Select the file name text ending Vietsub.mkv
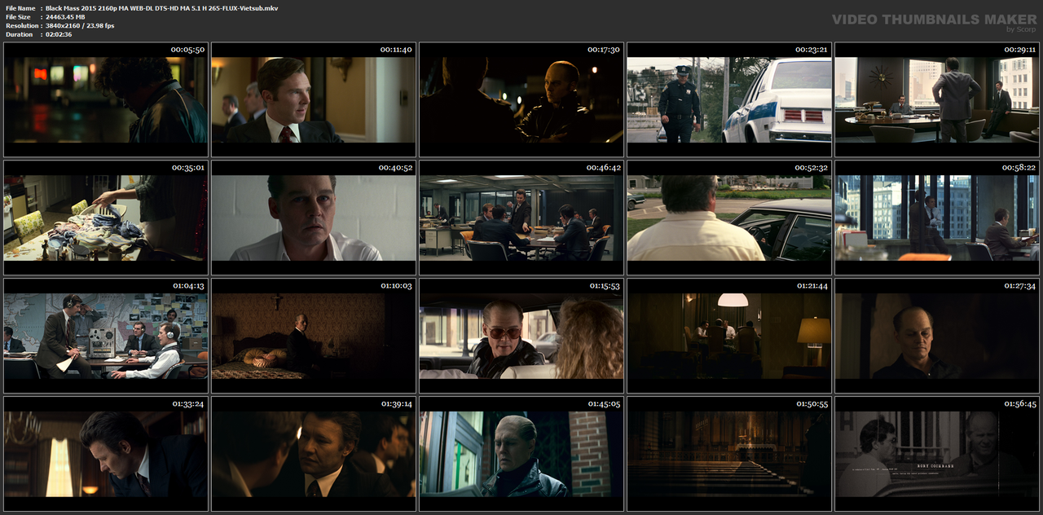The image size is (1043, 515). (x=162, y=7)
